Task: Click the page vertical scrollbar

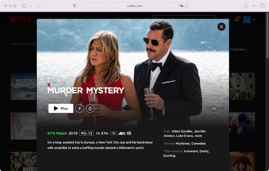Action: (x=268, y=36)
